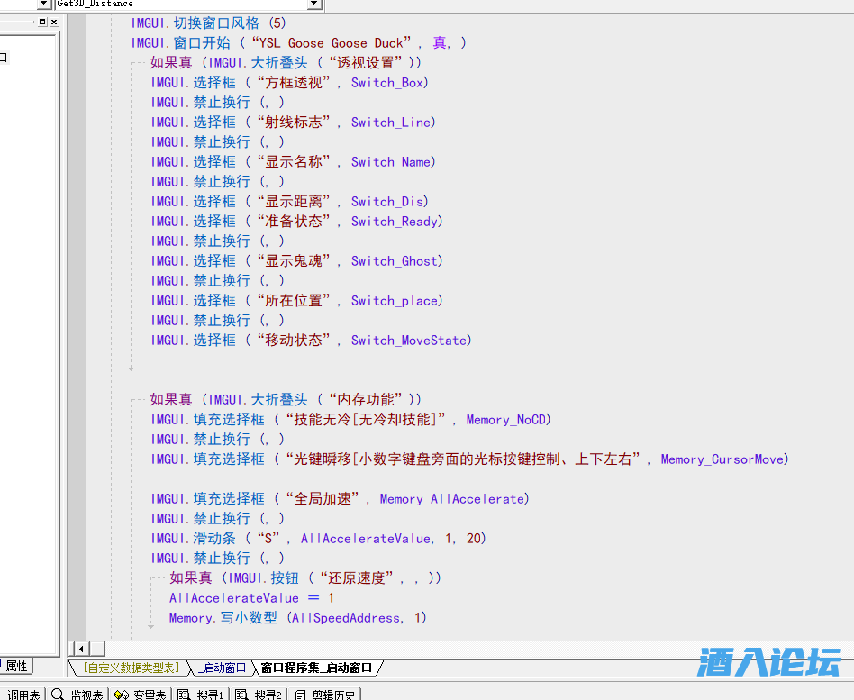Click the horizontal scrollbar left arrow

coord(80,649)
